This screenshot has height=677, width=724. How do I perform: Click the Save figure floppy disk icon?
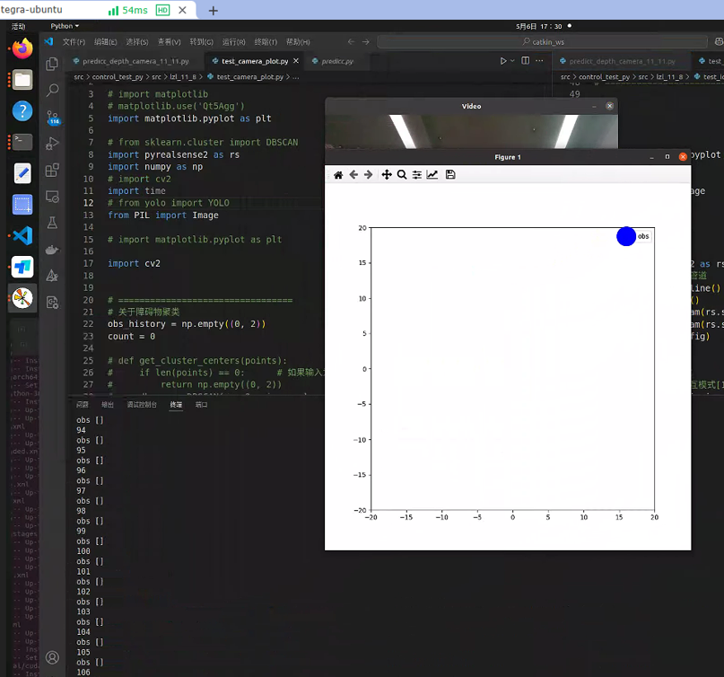pos(450,174)
